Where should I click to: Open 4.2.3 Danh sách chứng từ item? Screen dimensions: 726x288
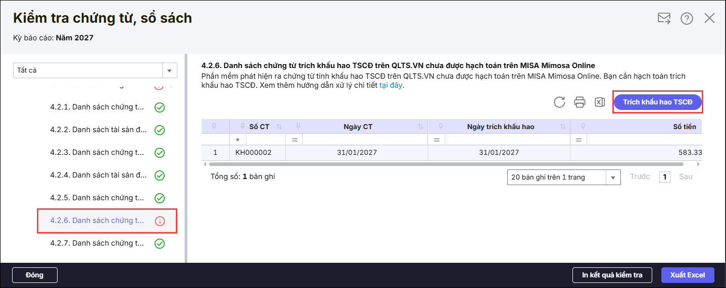click(98, 153)
